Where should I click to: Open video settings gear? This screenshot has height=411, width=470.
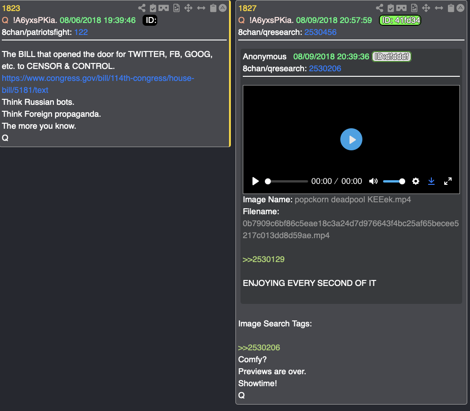[x=415, y=181]
